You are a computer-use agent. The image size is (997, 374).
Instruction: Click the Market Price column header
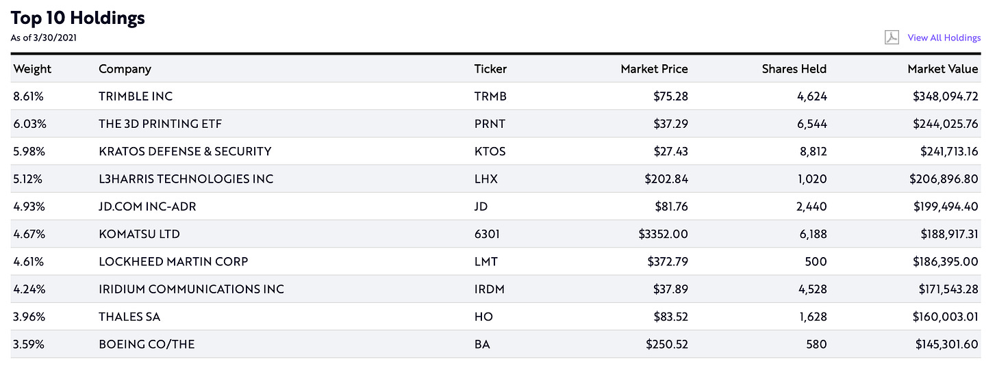coord(654,69)
